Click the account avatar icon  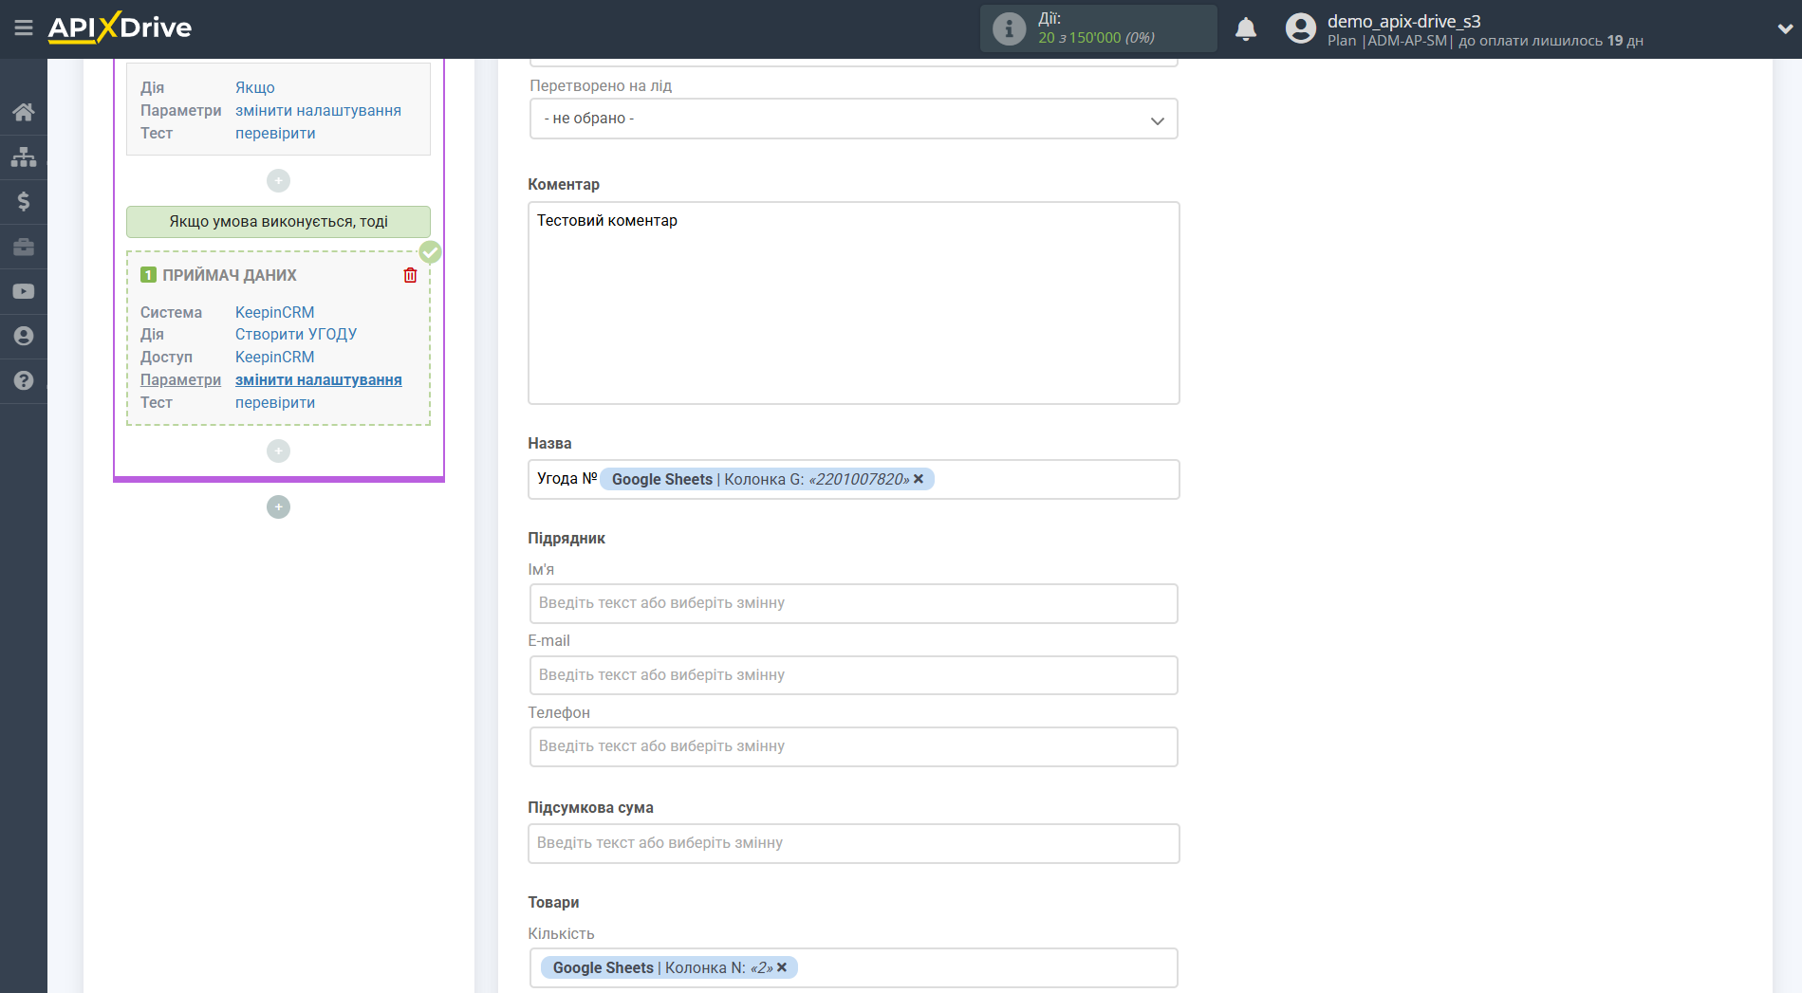[1300, 28]
